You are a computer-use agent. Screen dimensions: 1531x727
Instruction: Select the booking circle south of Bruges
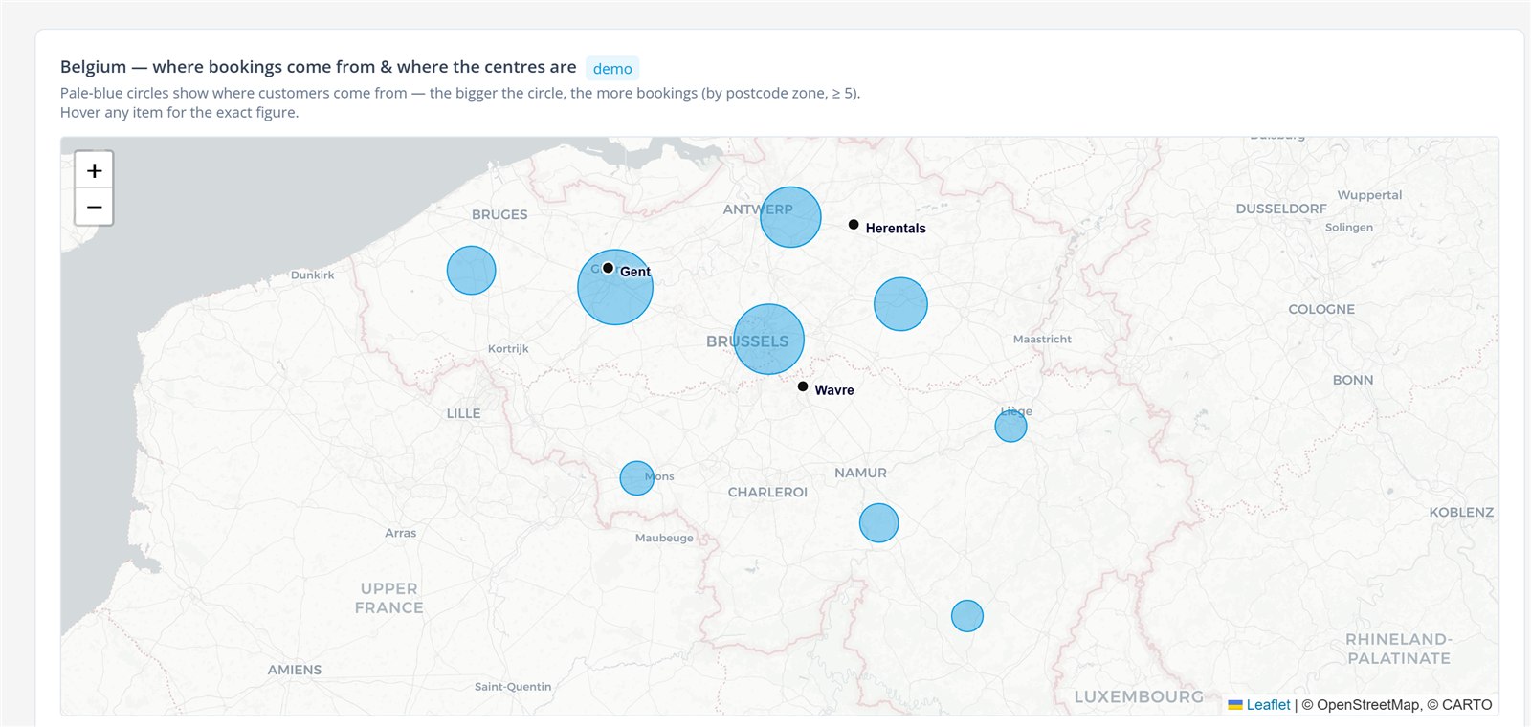471,270
